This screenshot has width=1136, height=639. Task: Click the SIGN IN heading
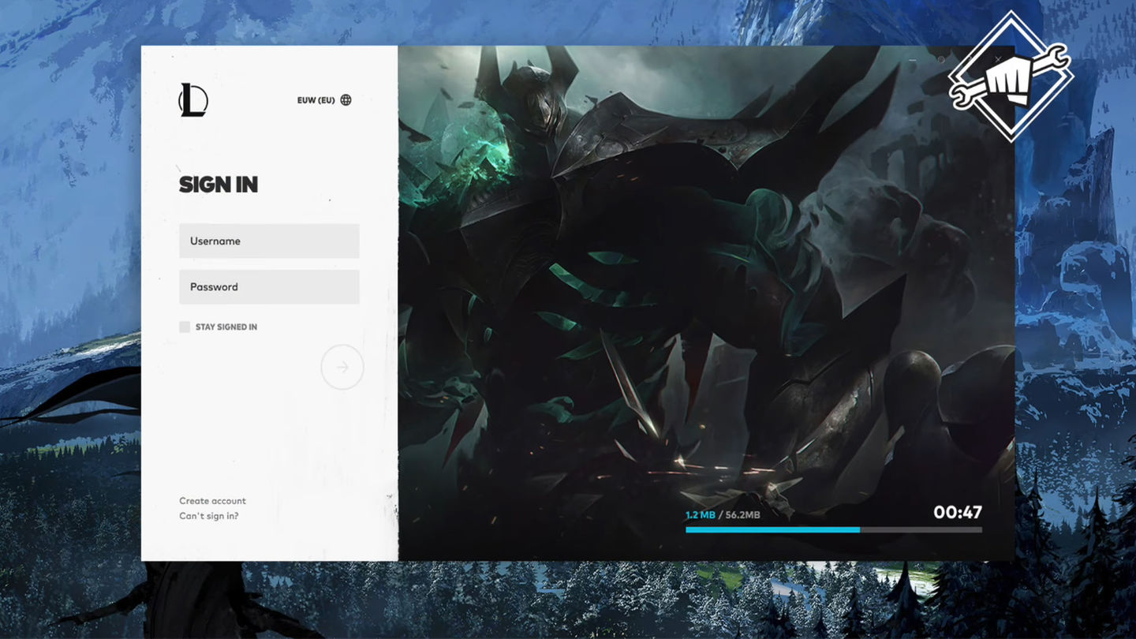coord(219,185)
